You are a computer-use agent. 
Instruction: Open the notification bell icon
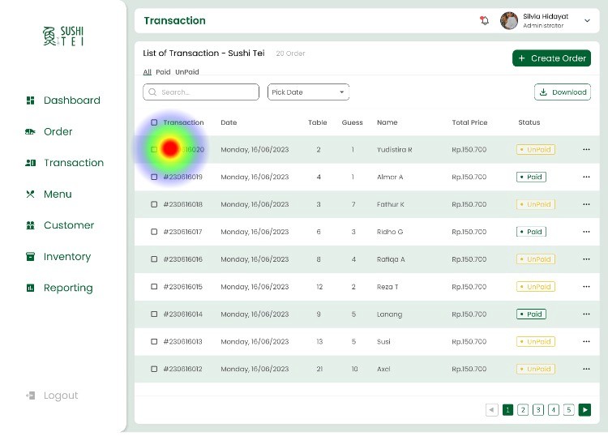(484, 20)
